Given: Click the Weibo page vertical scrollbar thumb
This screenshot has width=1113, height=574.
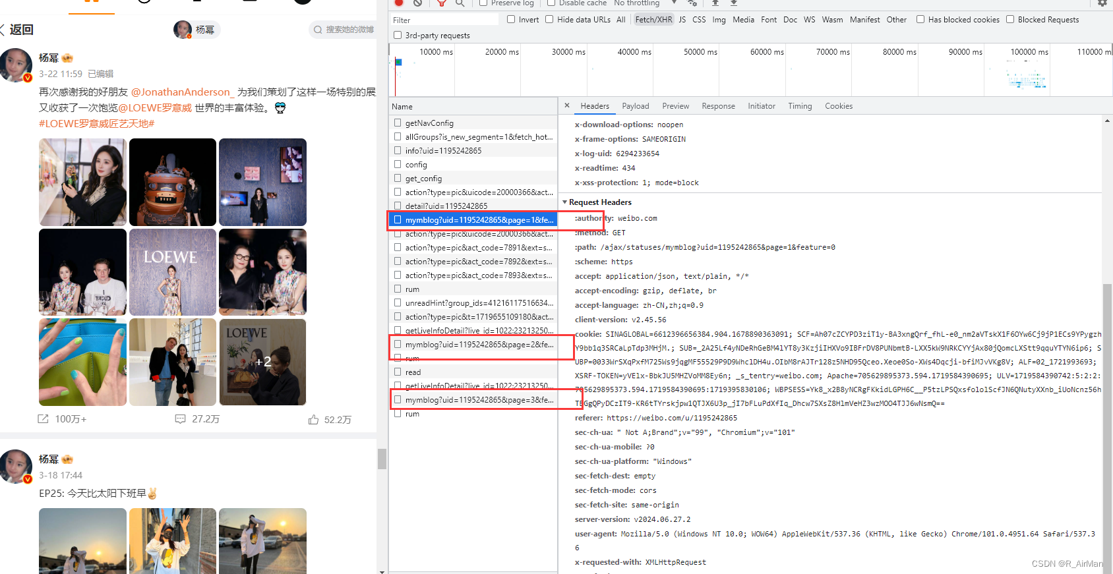Looking at the screenshot, I should click(382, 459).
